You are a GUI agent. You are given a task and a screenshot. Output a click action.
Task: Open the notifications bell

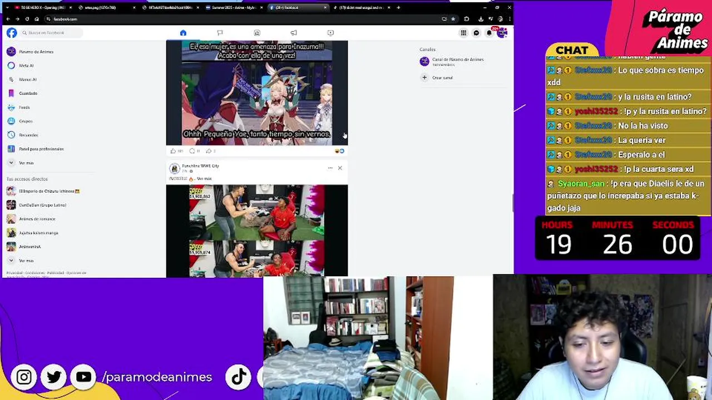click(x=489, y=33)
